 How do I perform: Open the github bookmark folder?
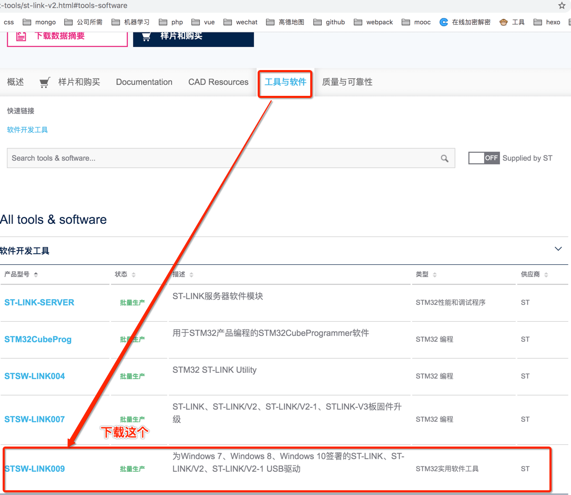tap(329, 22)
